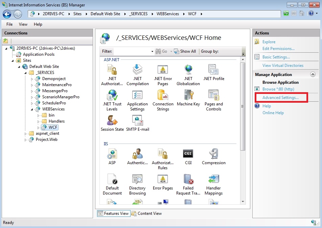Open the Failed Request Tracing icon

point(188,180)
